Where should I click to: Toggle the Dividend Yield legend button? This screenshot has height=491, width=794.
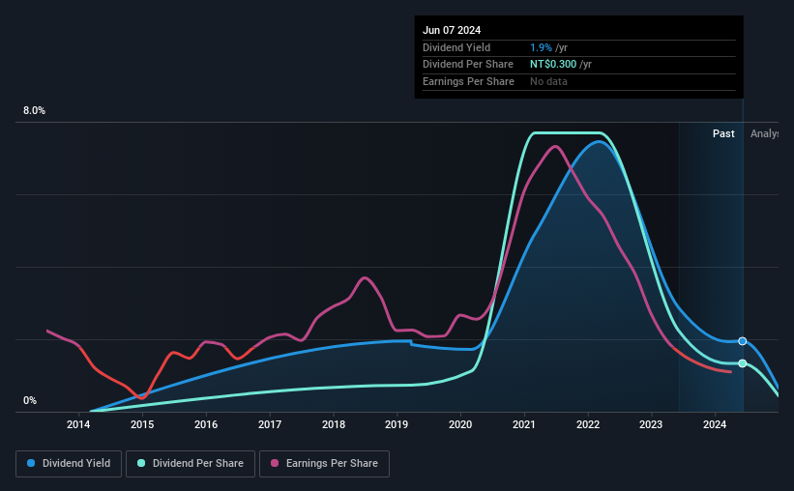click(x=69, y=464)
